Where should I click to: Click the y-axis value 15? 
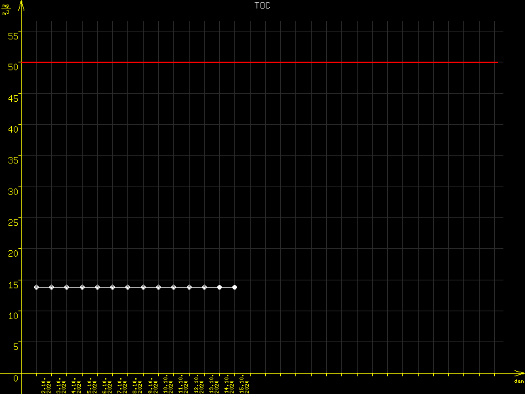point(12,284)
